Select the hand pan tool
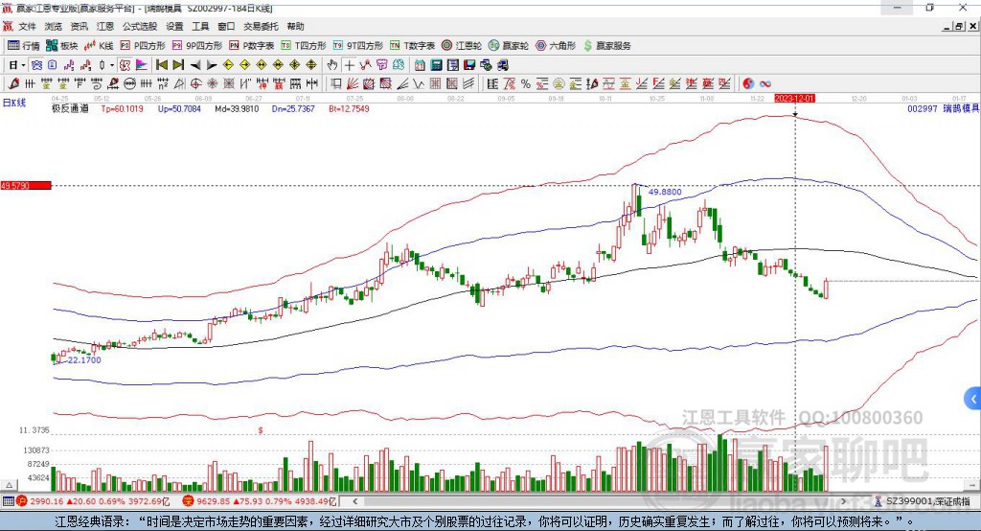Image resolution: width=981 pixels, height=531 pixels. tap(332, 65)
